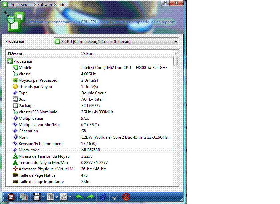Grab the vertical scrollbar thumb
This screenshot has height=204, width=280.
click(x=176, y=61)
